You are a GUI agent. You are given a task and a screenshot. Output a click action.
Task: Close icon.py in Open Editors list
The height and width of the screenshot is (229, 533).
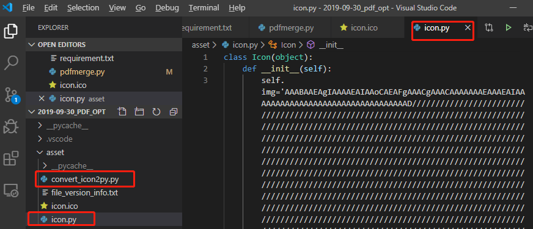tap(42, 98)
